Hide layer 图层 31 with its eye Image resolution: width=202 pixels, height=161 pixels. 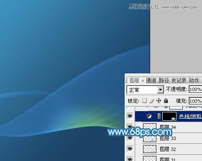point(130,159)
